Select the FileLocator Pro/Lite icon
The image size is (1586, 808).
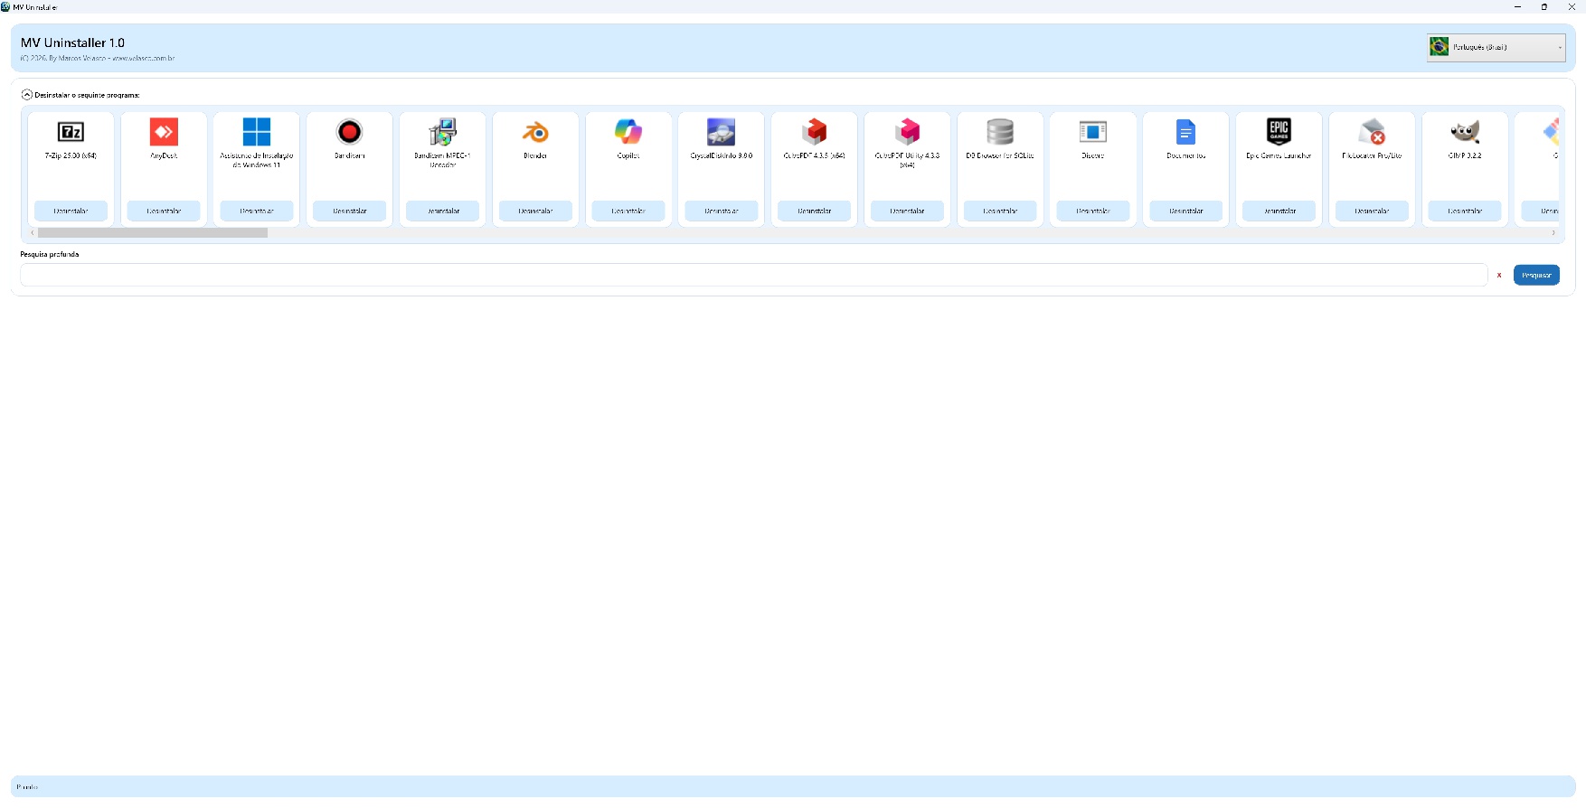tap(1372, 132)
